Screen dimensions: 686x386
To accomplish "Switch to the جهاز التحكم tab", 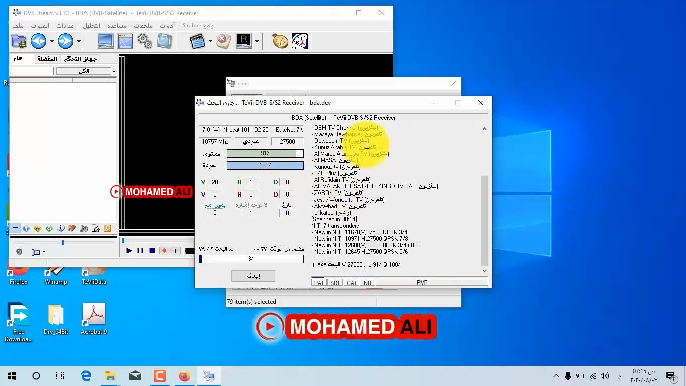I will point(80,59).
